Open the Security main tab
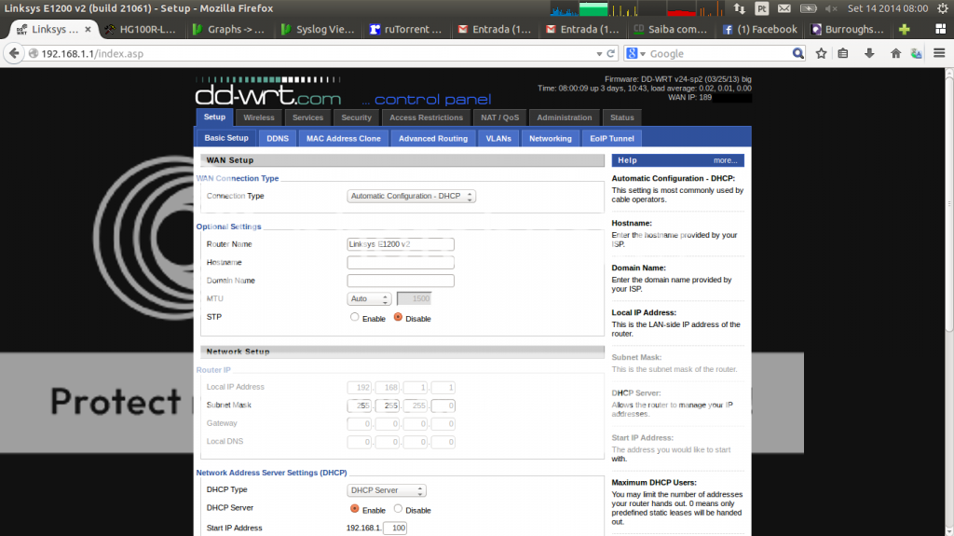 coord(356,117)
